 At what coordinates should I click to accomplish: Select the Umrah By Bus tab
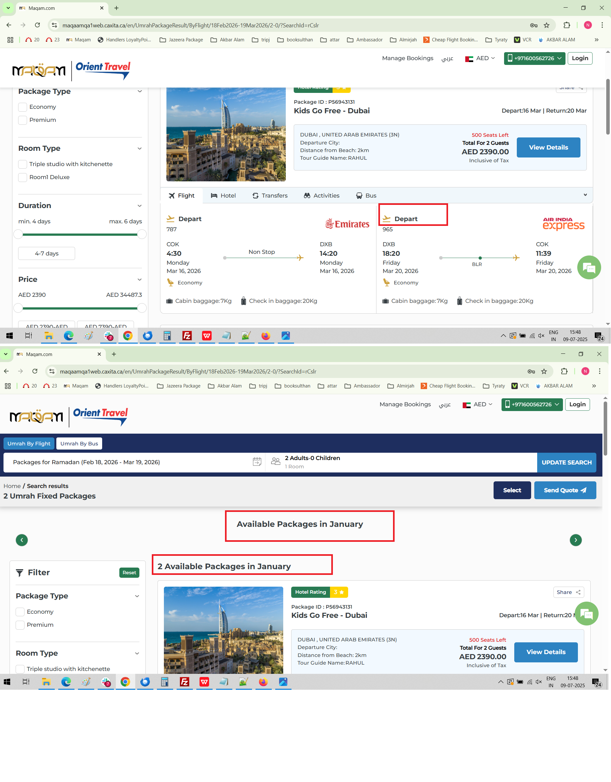pyautogui.click(x=79, y=443)
